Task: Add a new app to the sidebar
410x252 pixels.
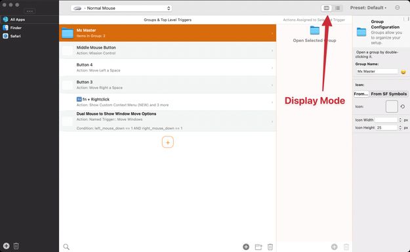Action: 7,246
